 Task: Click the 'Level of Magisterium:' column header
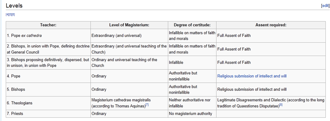pos(129,25)
